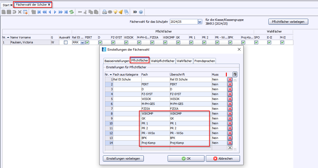
Task: Open the Fremdsprachen tab
Action: point(205,61)
